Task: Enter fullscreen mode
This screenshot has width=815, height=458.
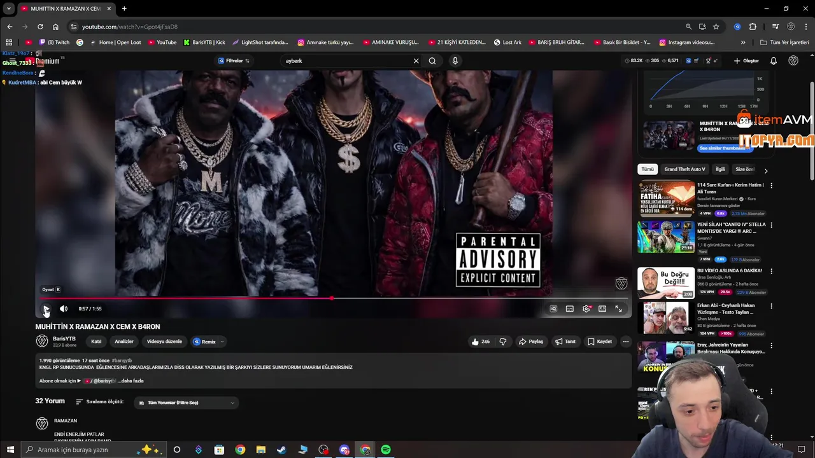Action: click(618, 309)
